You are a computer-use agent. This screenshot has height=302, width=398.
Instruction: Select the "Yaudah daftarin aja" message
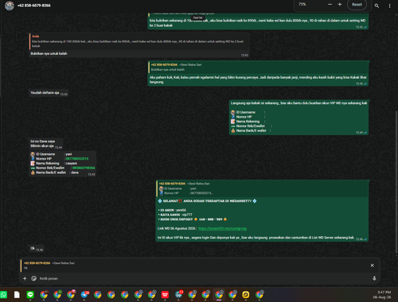[x=49, y=93]
